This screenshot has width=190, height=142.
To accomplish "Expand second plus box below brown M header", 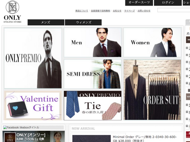I will (x=187, y=55).
